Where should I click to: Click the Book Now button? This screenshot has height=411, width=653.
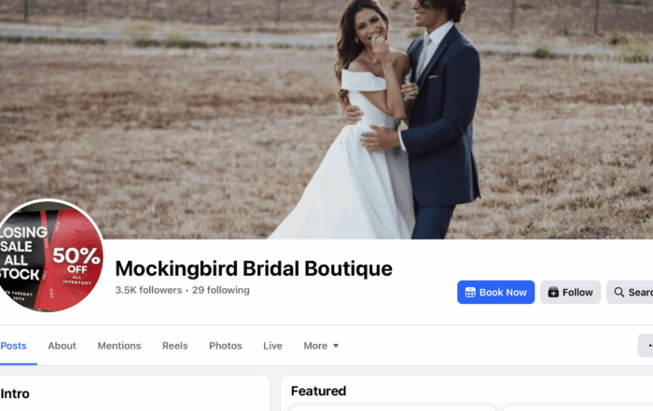pos(495,292)
